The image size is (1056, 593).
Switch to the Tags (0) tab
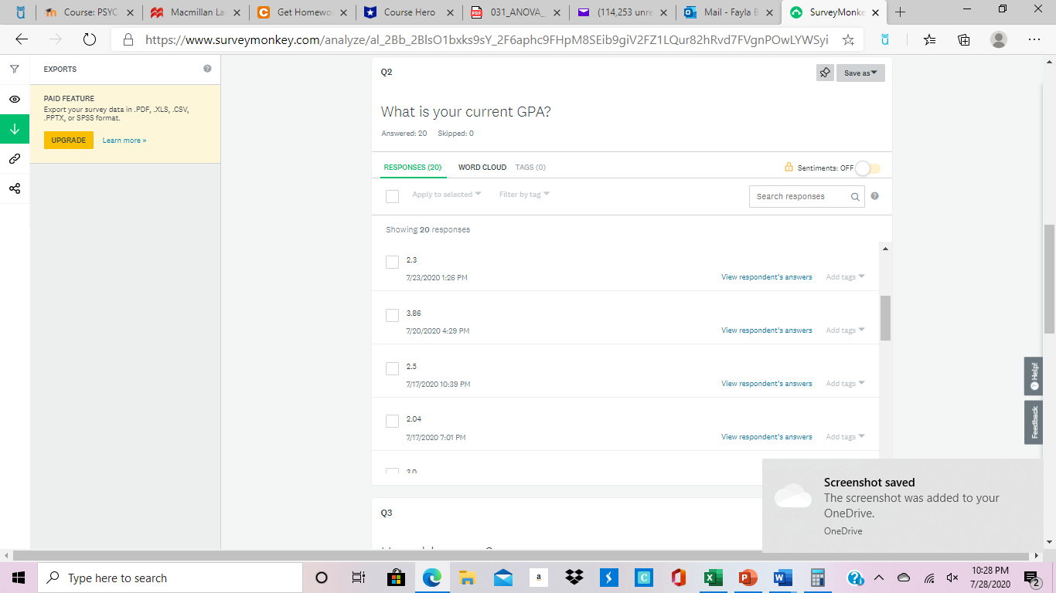click(530, 167)
